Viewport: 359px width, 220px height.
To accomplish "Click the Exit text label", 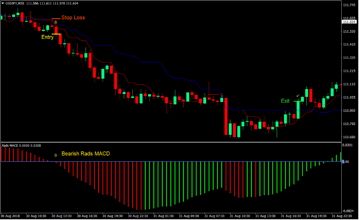I will point(285,101).
